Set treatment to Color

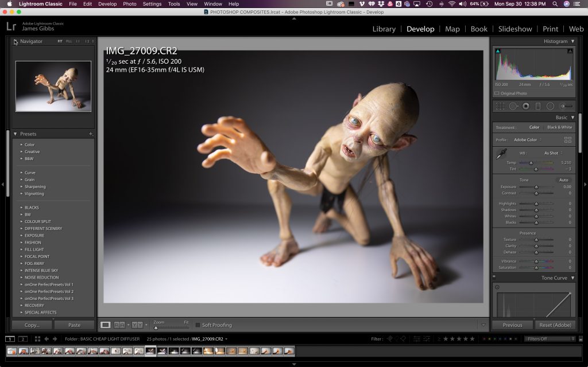pos(534,127)
